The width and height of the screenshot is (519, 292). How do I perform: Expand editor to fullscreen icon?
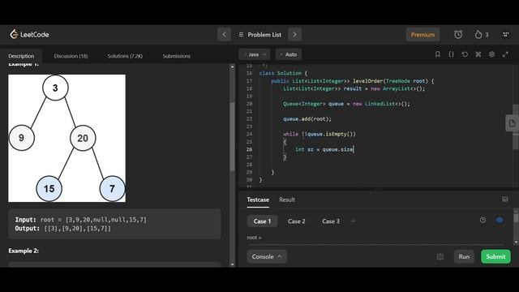(x=505, y=54)
